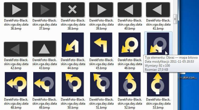199x110 pixels.
Task: Select the roundabout U-turn icon 46.bmp
Action: 130,45
